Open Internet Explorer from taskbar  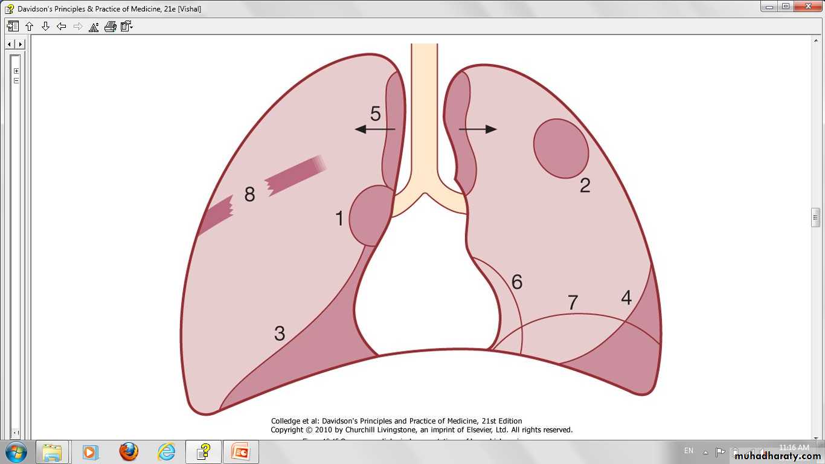coord(166,451)
